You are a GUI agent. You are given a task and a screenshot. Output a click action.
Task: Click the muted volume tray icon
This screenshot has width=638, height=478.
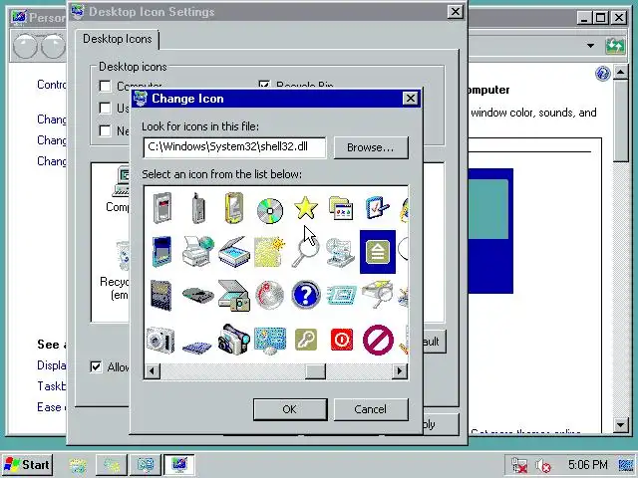coord(542,465)
